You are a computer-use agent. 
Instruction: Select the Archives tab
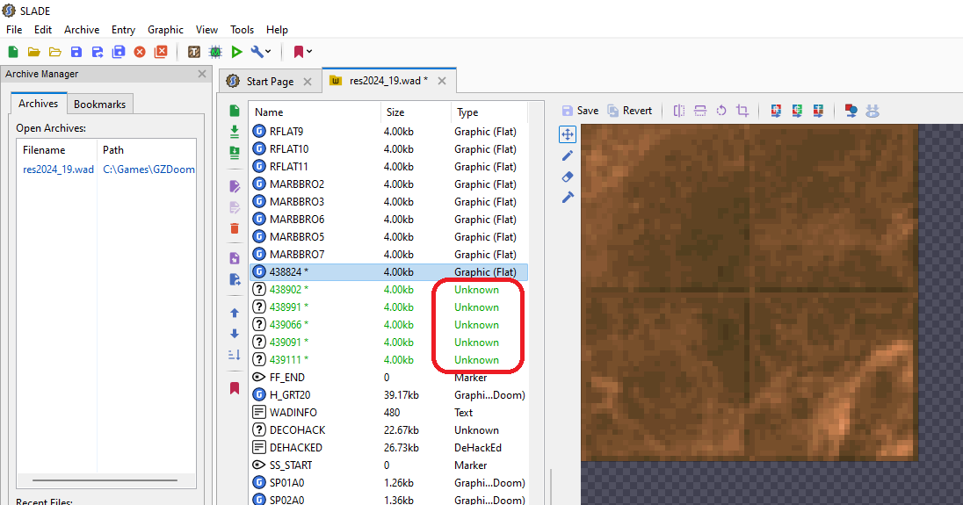[x=38, y=103]
